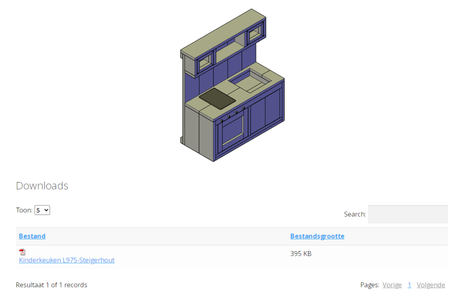Click the lower right cupboard doors in drawing
This screenshot has width=460, height=297.
[x=265, y=112]
